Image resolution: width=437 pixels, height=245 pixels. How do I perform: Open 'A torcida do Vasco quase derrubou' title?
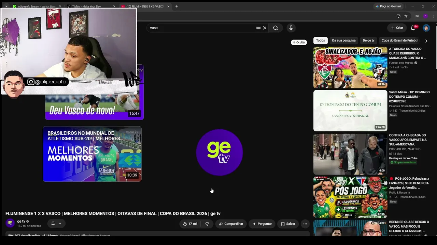(408, 53)
